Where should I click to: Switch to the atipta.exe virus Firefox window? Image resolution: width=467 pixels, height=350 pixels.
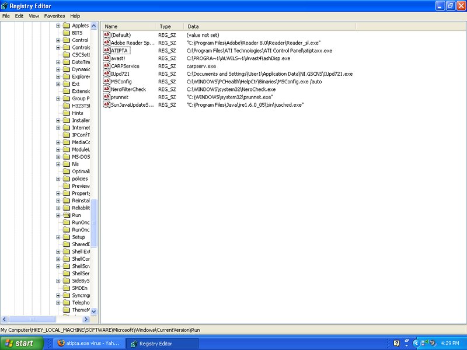tap(88, 343)
